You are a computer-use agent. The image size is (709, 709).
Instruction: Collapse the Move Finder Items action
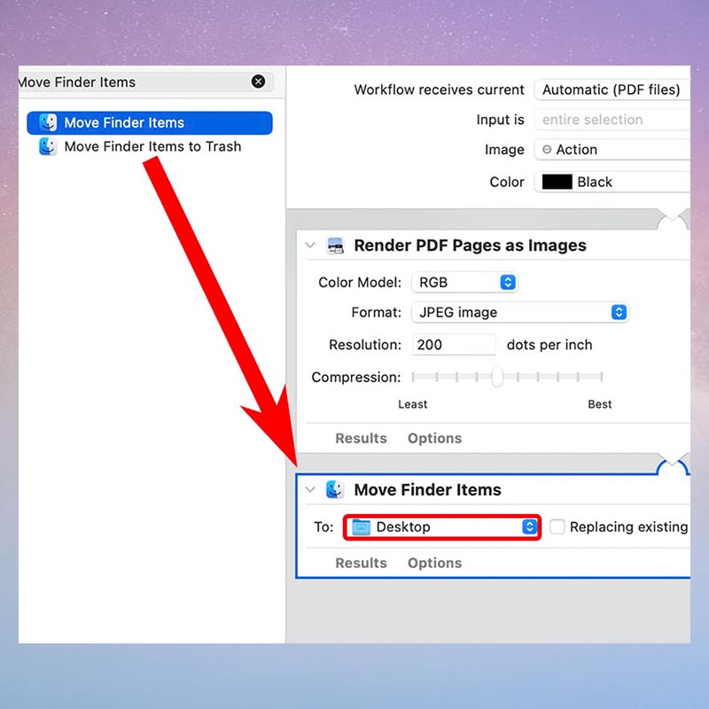pos(310,489)
